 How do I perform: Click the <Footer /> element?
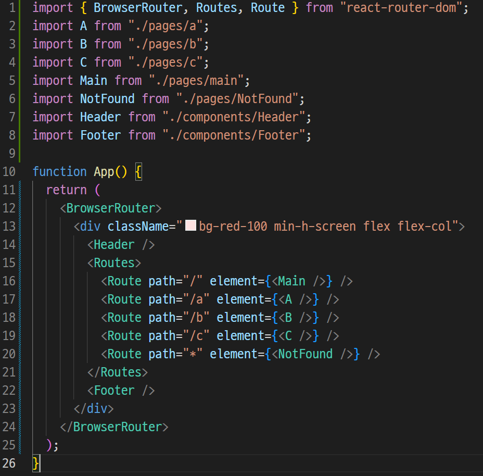coord(121,390)
